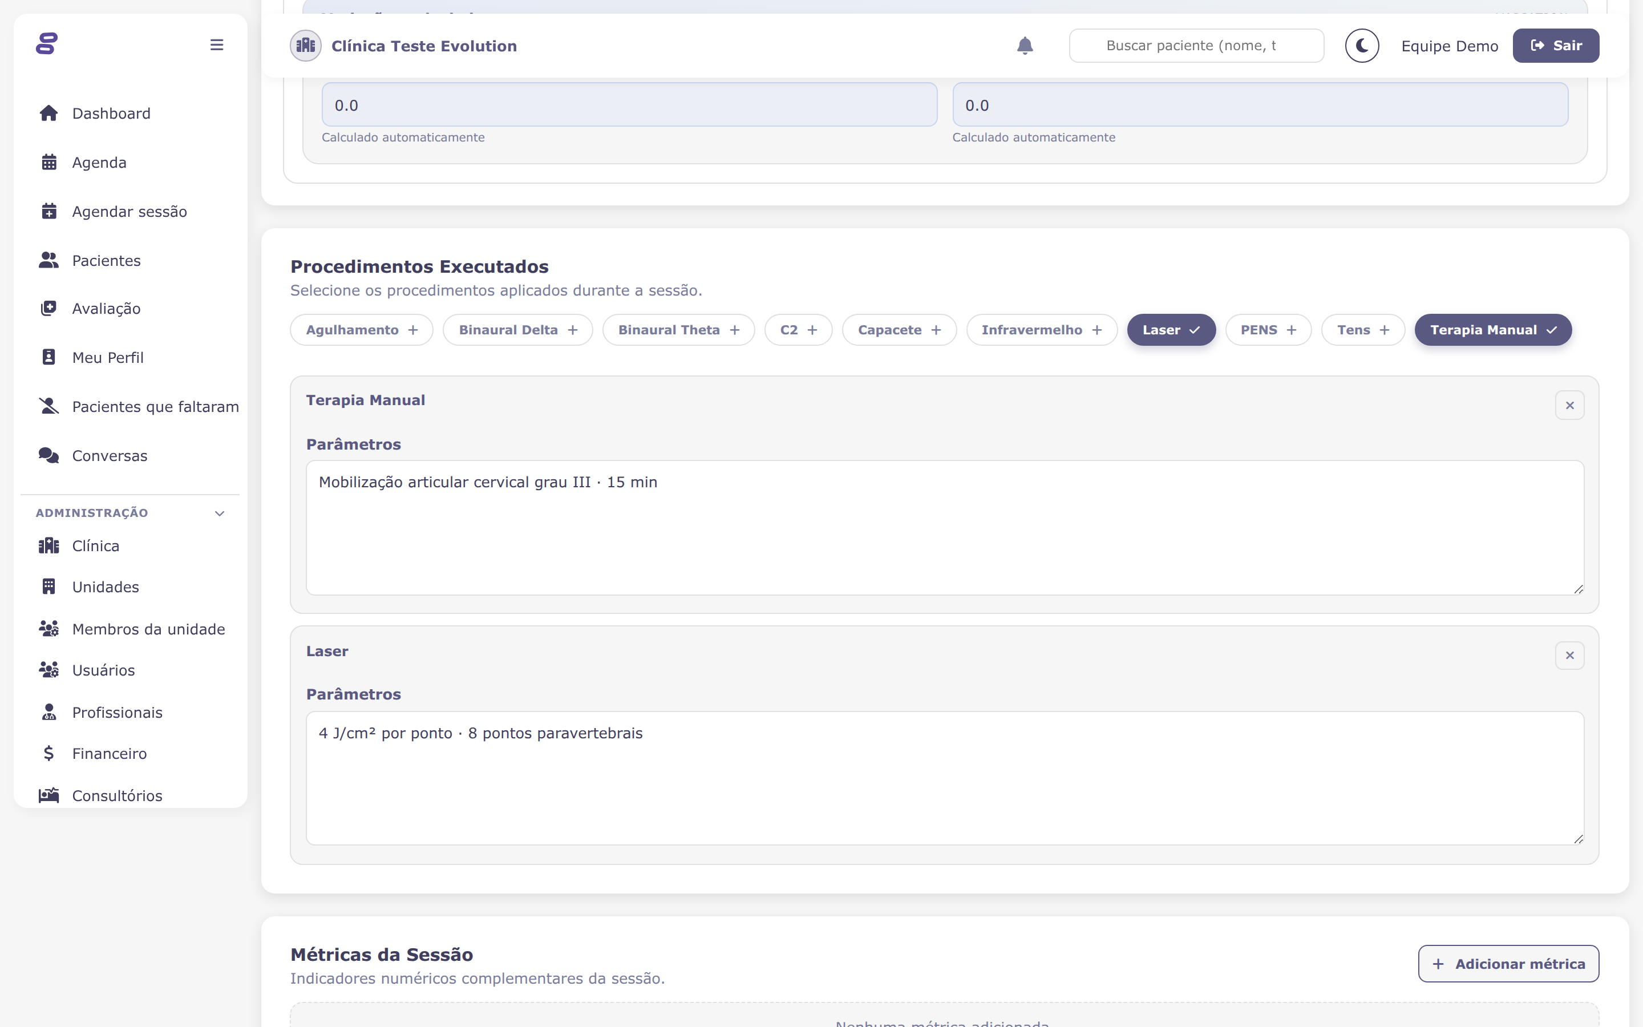Collapse the sidebar with the hamburger icon
The height and width of the screenshot is (1027, 1643).
(x=217, y=45)
